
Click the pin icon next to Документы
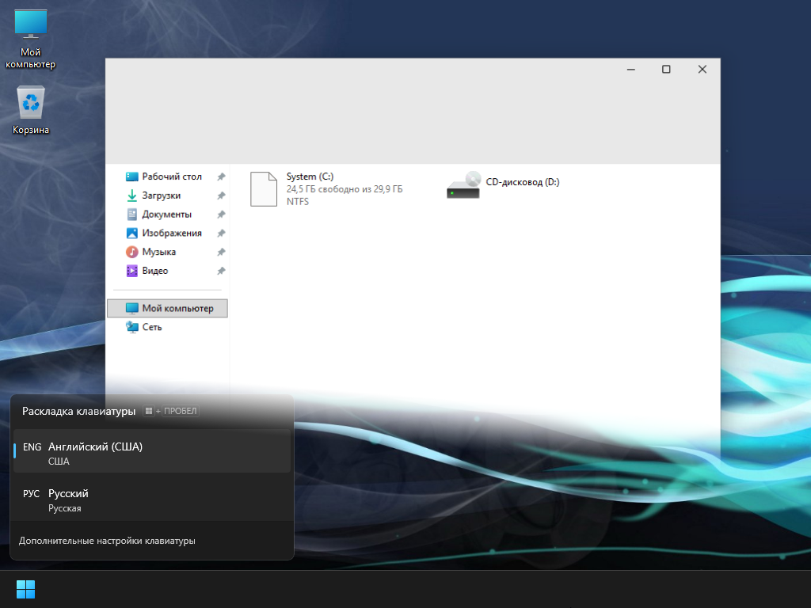click(x=222, y=214)
